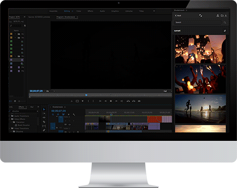
Task: Switch to the Graphics workspace tab
Action: (115, 11)
